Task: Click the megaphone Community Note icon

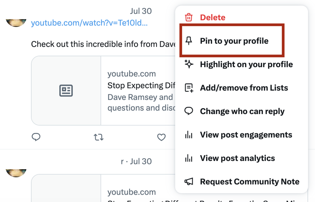Action: pos(189,181)
